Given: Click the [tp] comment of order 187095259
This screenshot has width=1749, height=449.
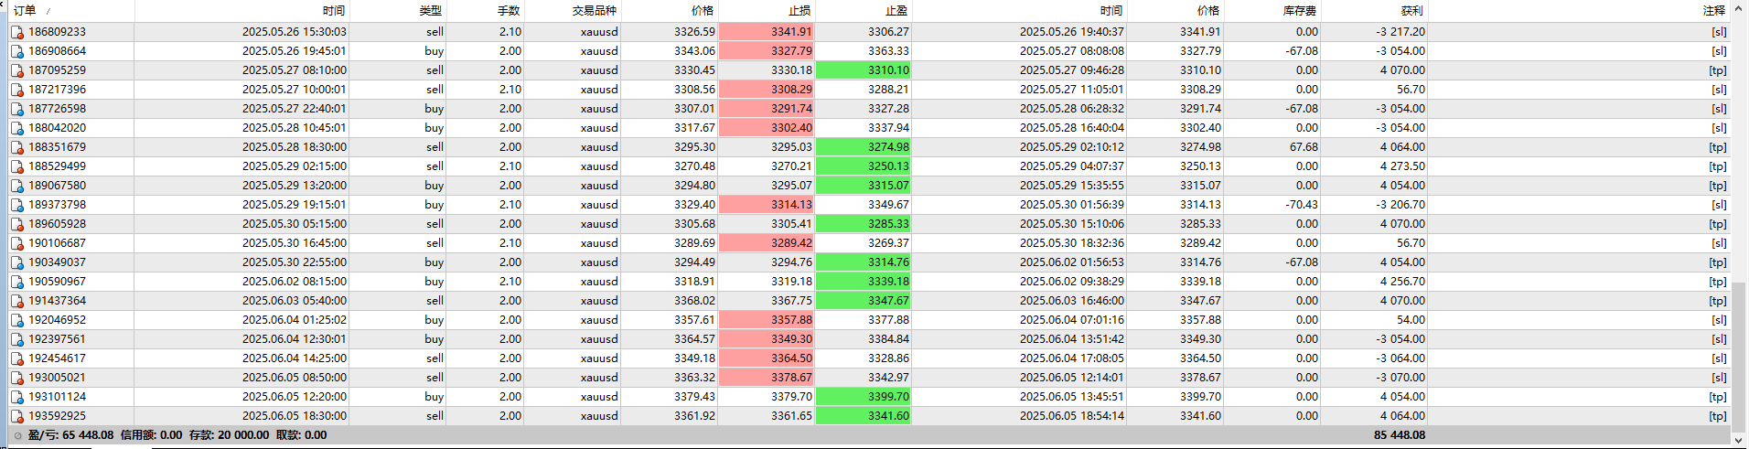Looking at the screenshot, I should click(1718, 70).
